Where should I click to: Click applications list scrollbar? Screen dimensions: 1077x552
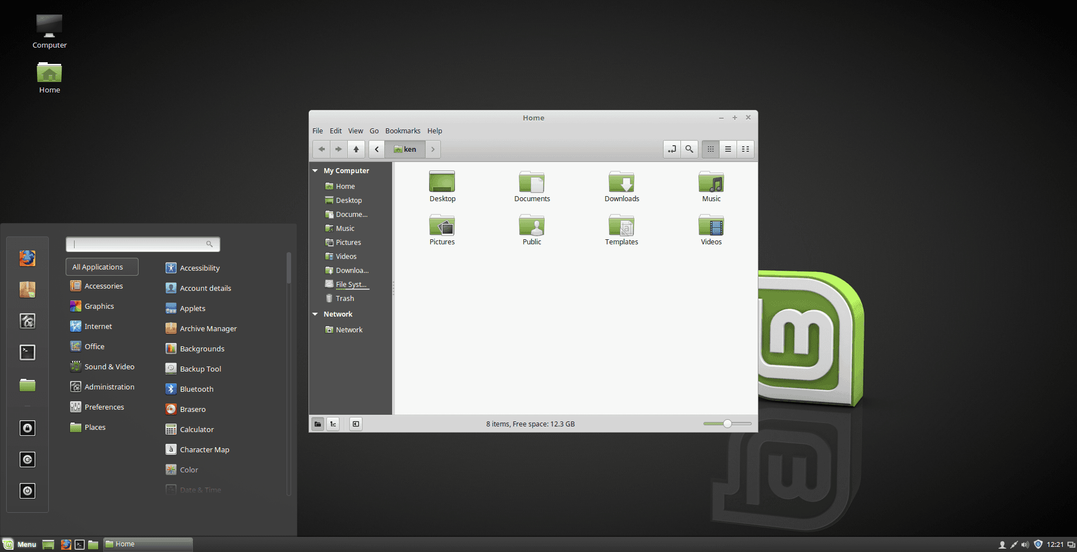click(x=289, y=268)
